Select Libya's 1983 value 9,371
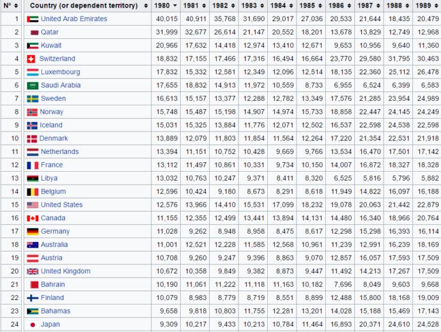 256,178
